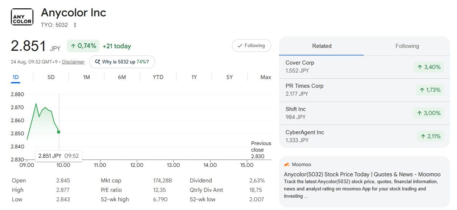Click the Dividend value 2,63%
Image resolution: width=457 pixels, height=210 pixels.
(x=257, y=181)
